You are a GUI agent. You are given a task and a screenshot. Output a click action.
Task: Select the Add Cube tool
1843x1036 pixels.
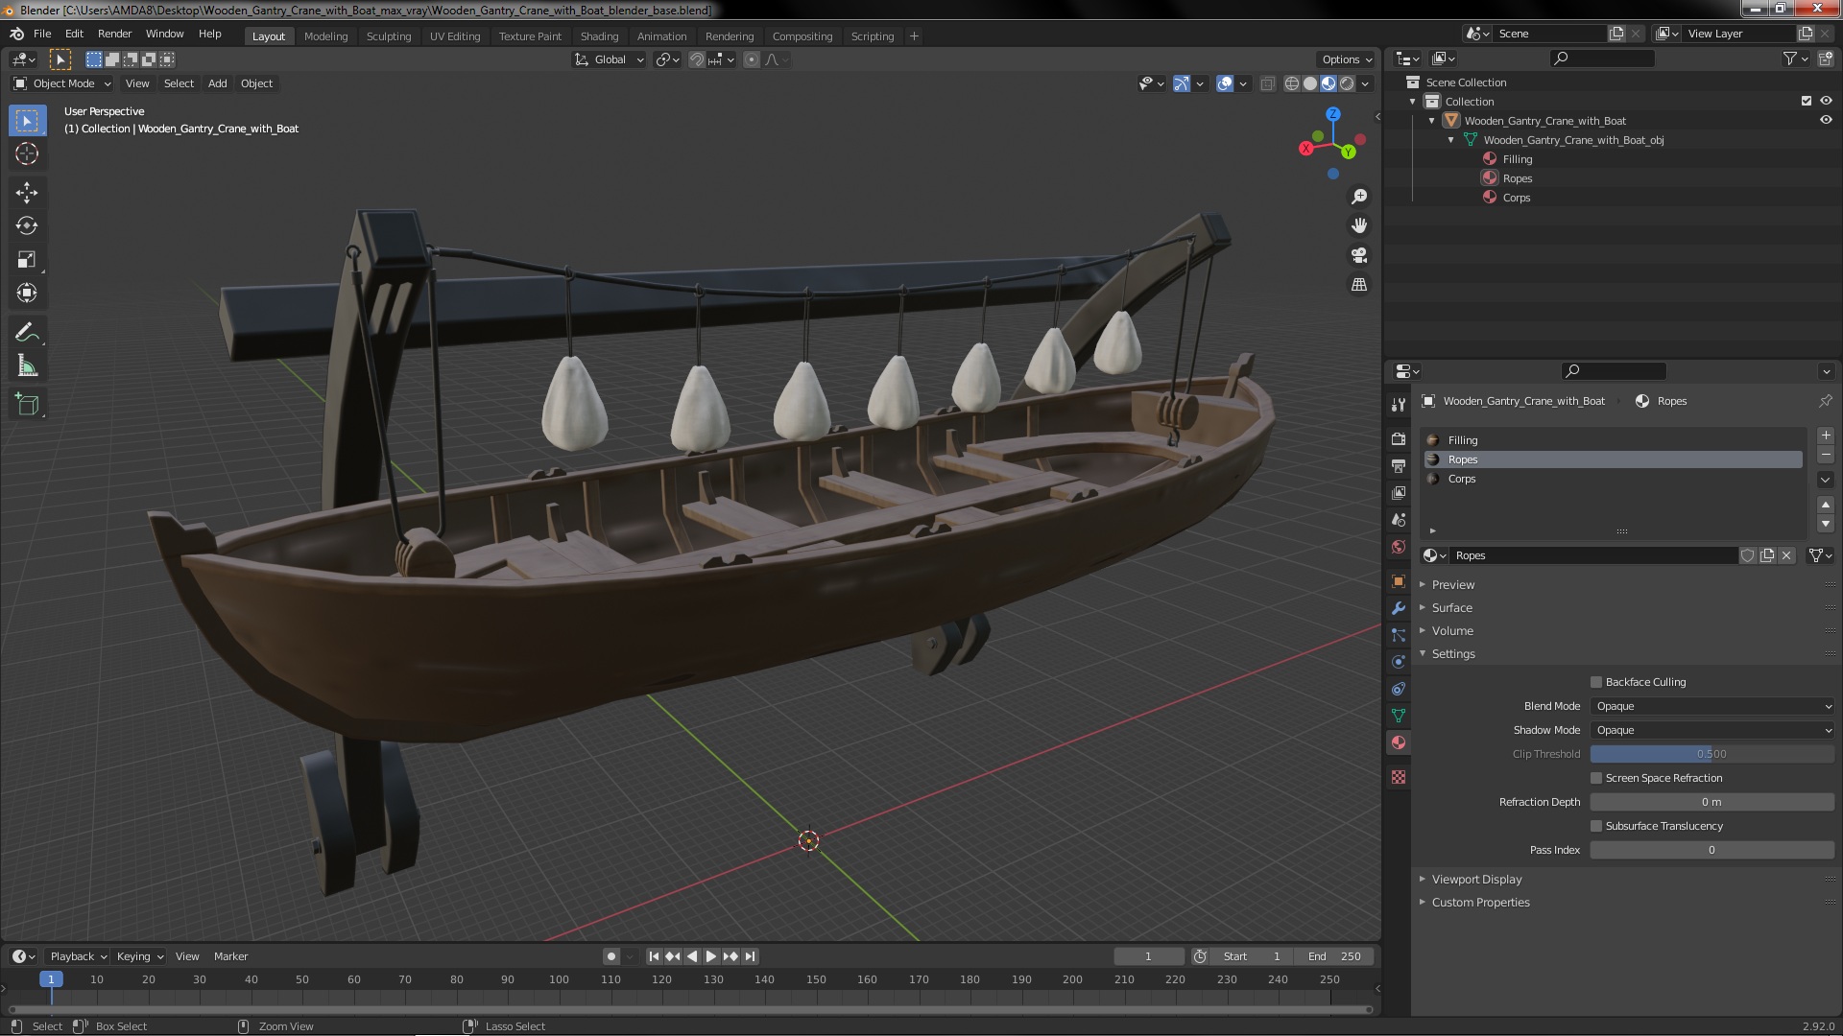(27, 404)
